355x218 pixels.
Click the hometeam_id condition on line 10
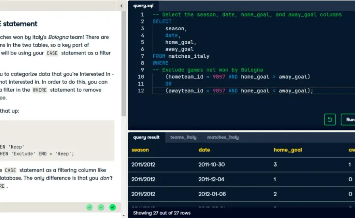pos(238,77)
